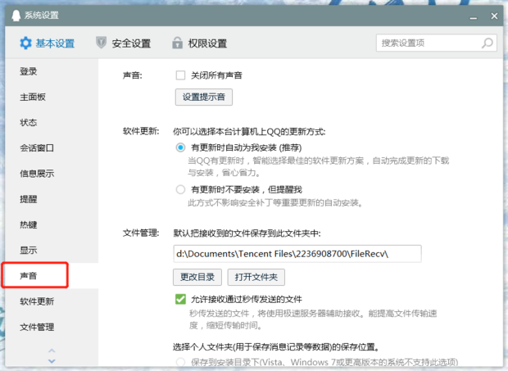Image resolution: width=508 pixels, height=371 pixels.
Task: Click the 默认把接收到的文件保存到此文件夹中 text
Action: 247,233
